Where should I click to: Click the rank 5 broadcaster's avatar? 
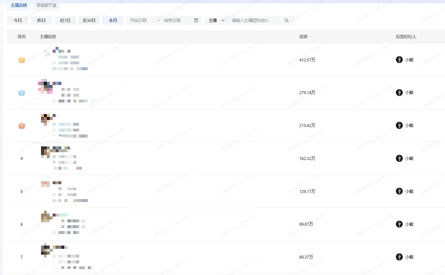tap(45, 184)
